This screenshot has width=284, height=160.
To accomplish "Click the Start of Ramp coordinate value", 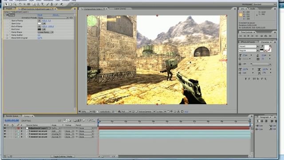I will [x=47, y=21].
